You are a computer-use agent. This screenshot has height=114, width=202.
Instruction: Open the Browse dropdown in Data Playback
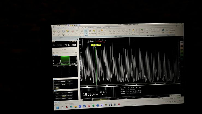pyautogui.click(x=94, y=32)
